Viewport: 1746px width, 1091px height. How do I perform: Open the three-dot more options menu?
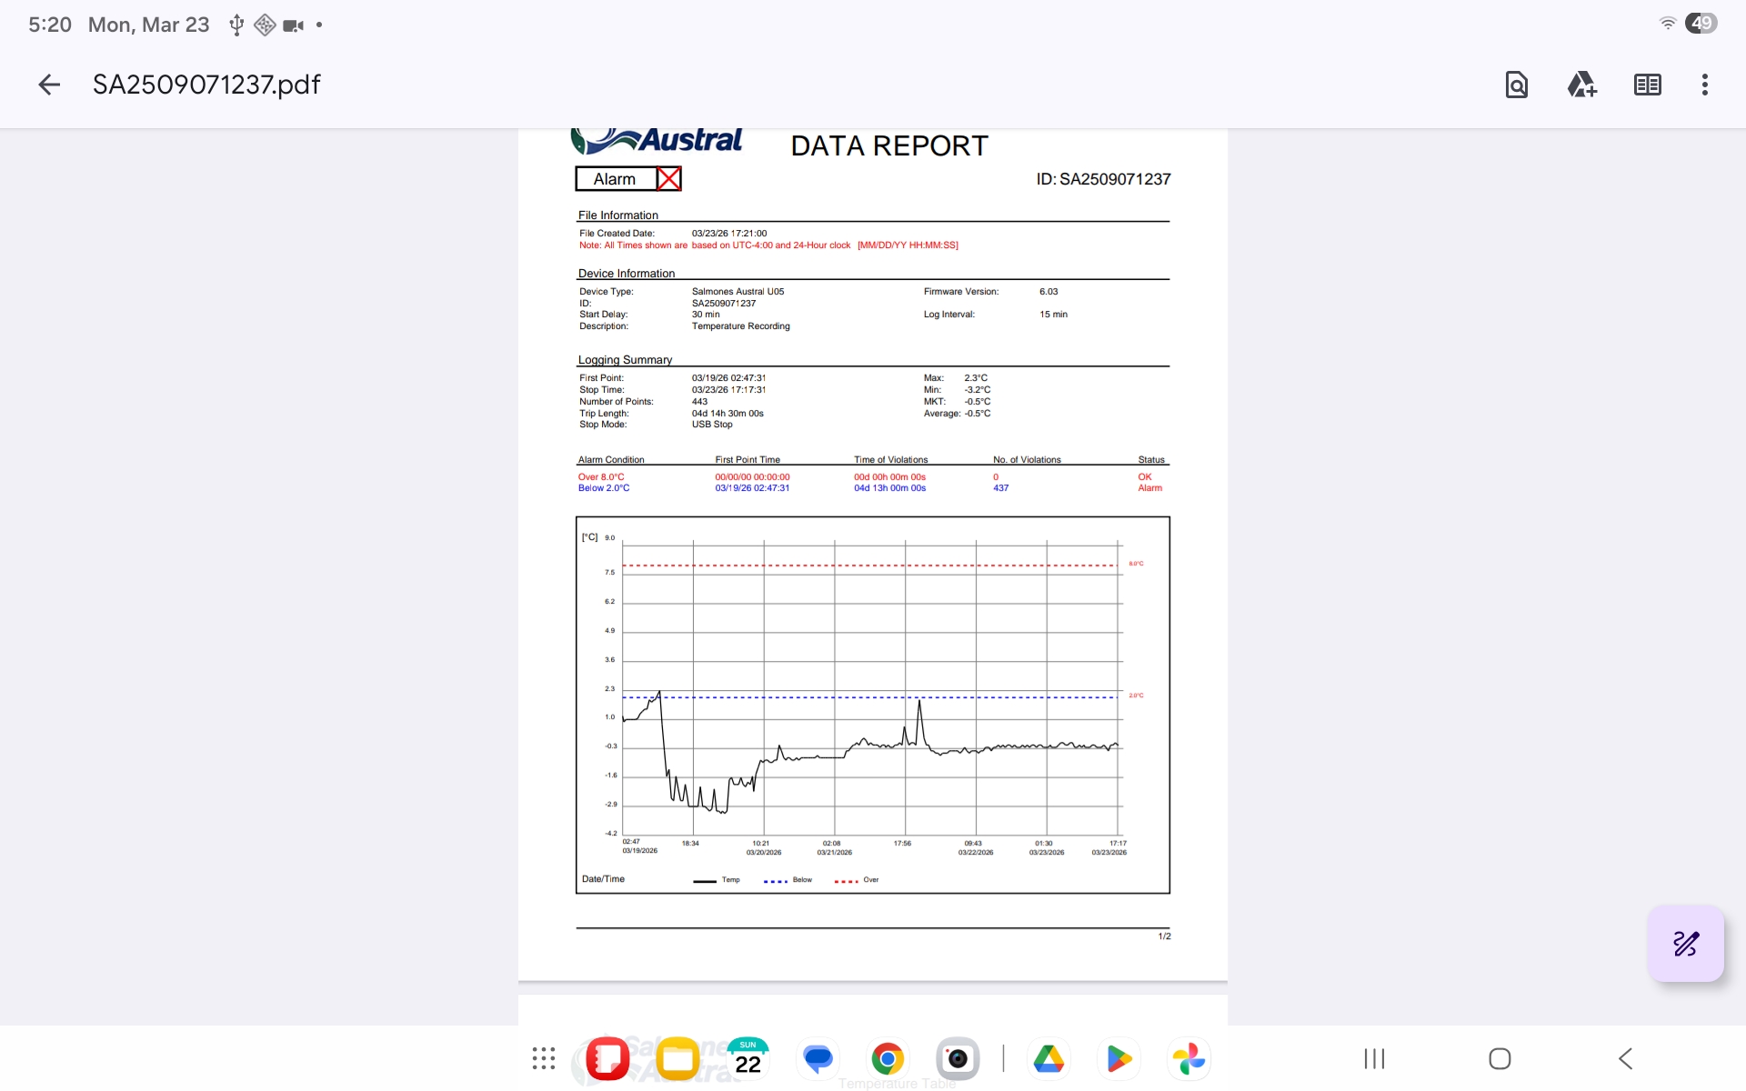point(1704,85)
